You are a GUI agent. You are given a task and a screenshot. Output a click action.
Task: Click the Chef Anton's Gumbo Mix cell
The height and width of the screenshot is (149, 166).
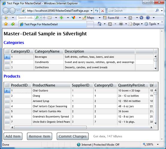(51, 111)
